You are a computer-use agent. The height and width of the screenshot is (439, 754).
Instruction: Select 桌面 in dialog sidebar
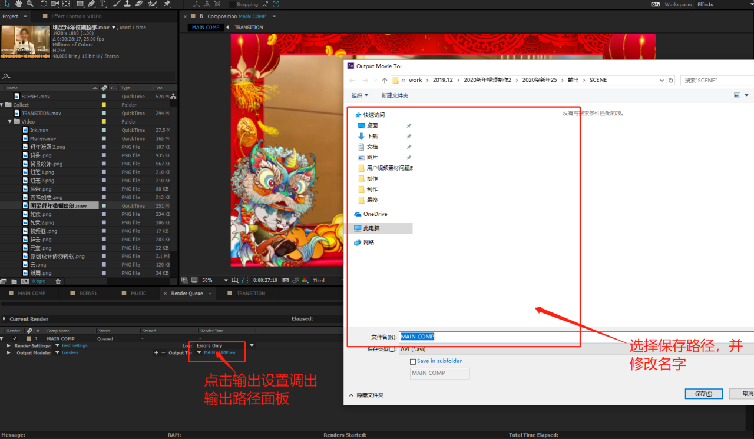pos(372,125)
